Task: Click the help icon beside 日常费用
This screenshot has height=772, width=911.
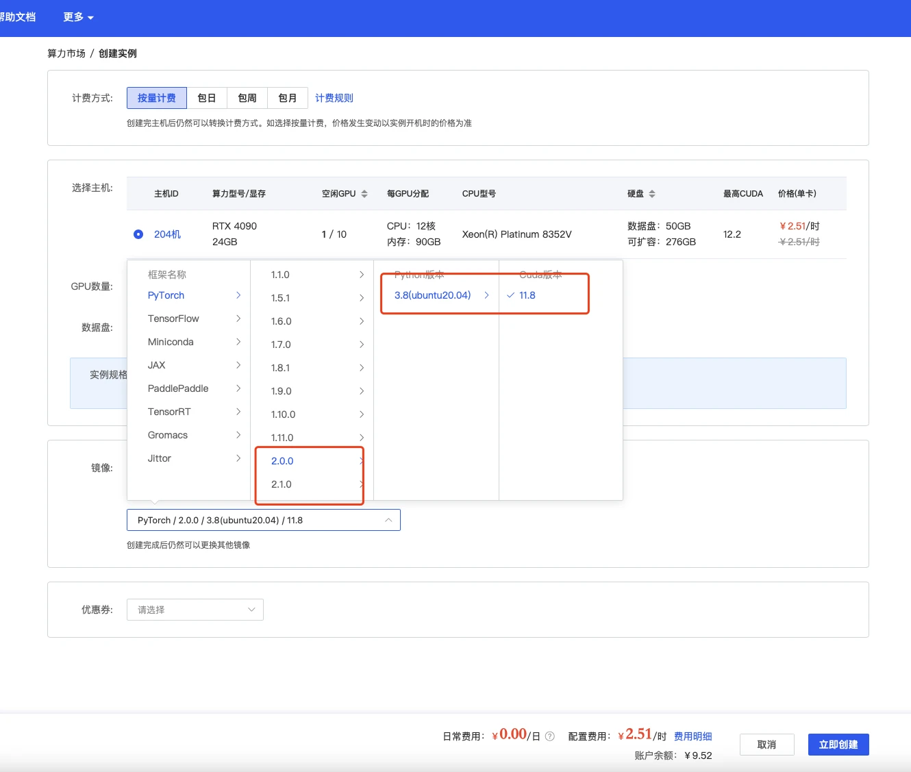Action: pyautogui.click(x=549, y=736)
